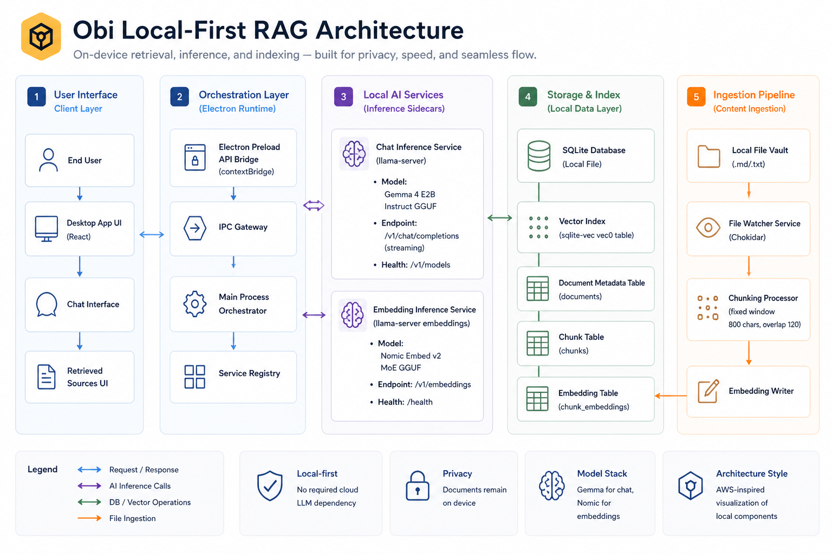Click the "No required cloud" text
832x554 pixels.
point(327,490)
